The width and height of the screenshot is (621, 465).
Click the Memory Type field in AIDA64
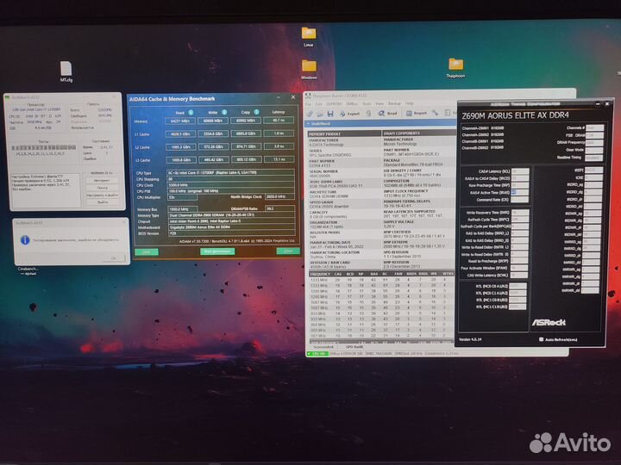pyautogui.click(x=231, y=215)
